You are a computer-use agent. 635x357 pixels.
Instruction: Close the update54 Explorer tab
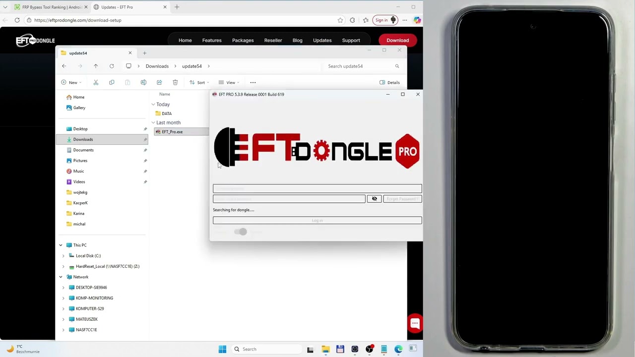(x=130, y=53)
